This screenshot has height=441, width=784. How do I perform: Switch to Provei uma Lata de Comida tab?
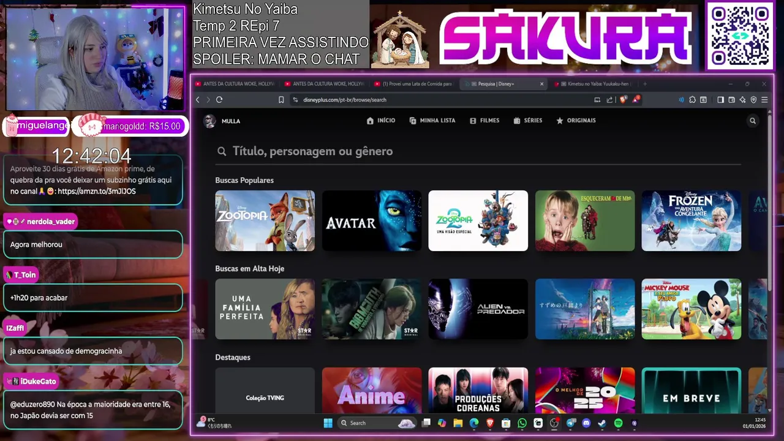point(413,84)
